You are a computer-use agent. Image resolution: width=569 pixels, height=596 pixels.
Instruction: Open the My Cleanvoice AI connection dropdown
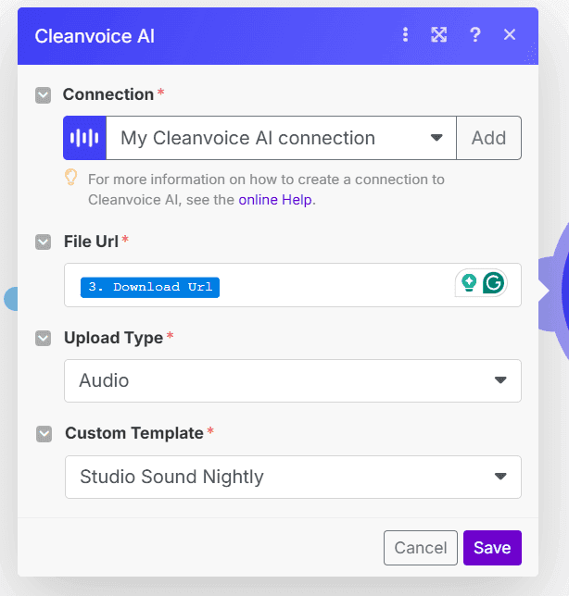point(281,138)
